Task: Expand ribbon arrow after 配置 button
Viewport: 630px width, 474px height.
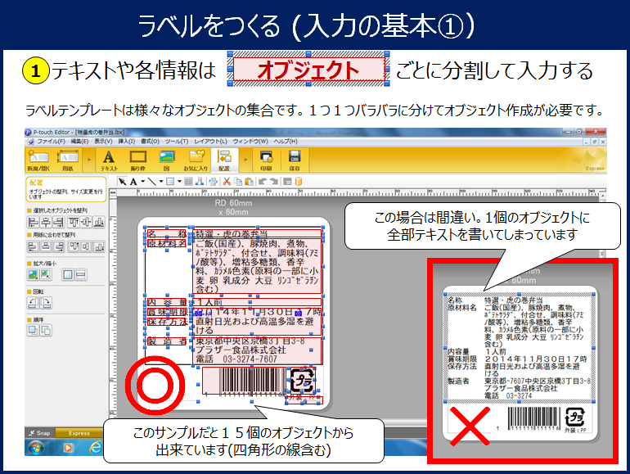Action: 245,160
